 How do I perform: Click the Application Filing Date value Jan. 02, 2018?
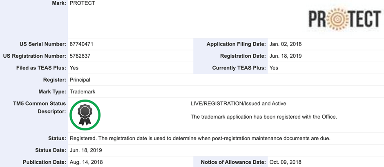pyautogui.click(x=285, y=44)
